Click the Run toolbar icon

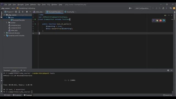click(x=153, y=8)
